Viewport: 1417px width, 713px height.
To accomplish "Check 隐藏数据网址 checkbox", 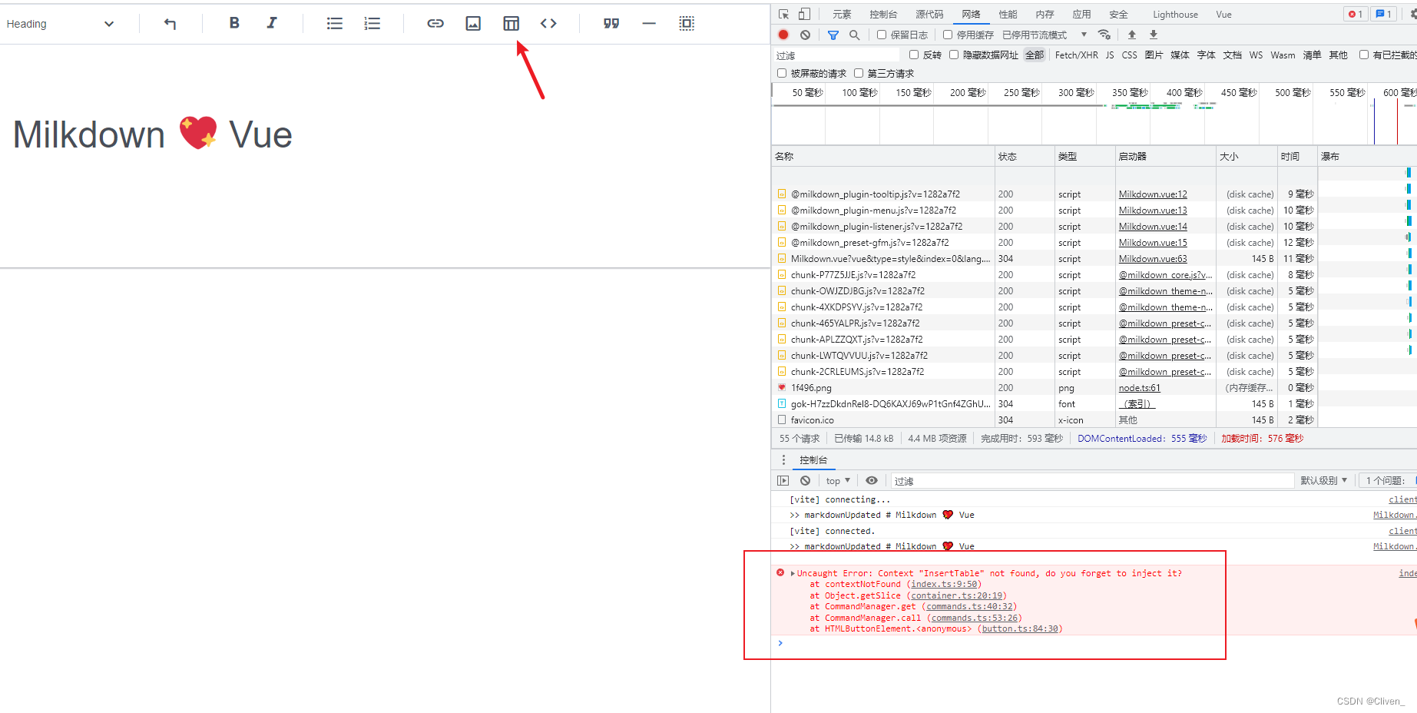I will click(954, 55).
